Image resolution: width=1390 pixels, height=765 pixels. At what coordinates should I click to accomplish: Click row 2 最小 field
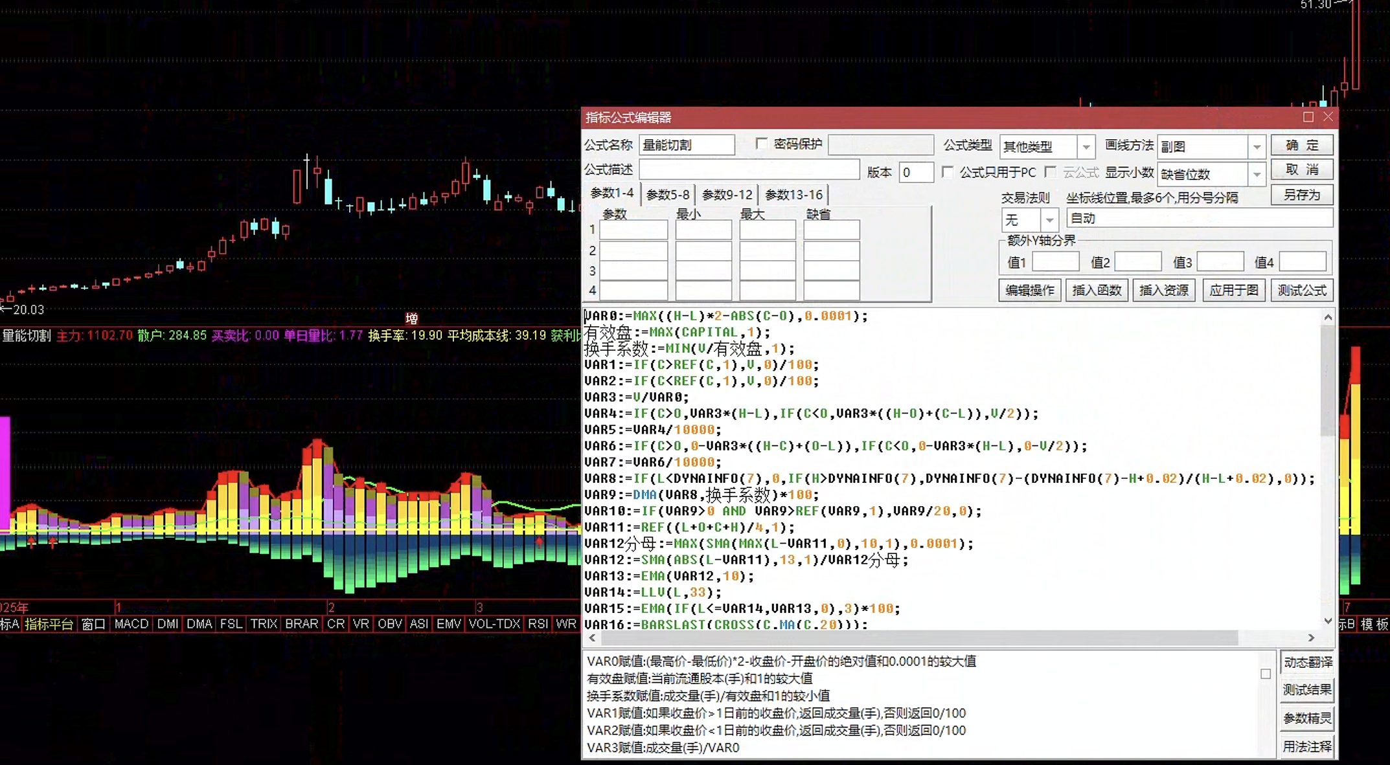point(703,250)
